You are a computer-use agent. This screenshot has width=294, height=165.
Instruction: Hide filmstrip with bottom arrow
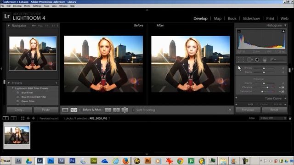pyautogui.click(x=147, y=154)
